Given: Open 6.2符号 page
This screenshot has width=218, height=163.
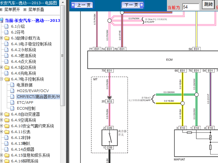Looking at the screenshot, I should click(18, 32).
